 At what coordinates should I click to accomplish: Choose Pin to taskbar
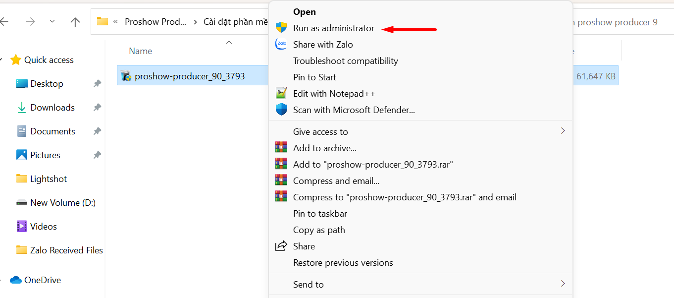pyautogui.click(x=320, y=214)
